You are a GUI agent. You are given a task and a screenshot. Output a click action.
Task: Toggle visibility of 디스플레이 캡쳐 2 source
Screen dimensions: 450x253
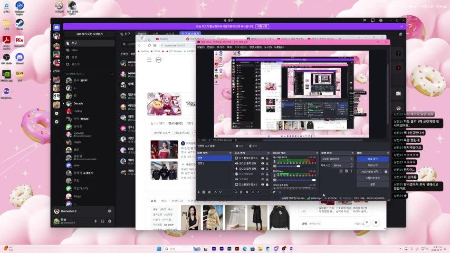(263, 184)
